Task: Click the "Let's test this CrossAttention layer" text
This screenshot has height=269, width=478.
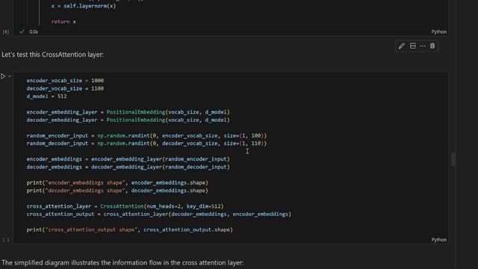Action: (52, 55)
